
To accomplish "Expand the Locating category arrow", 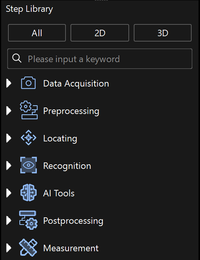I will tap(9, 138).
